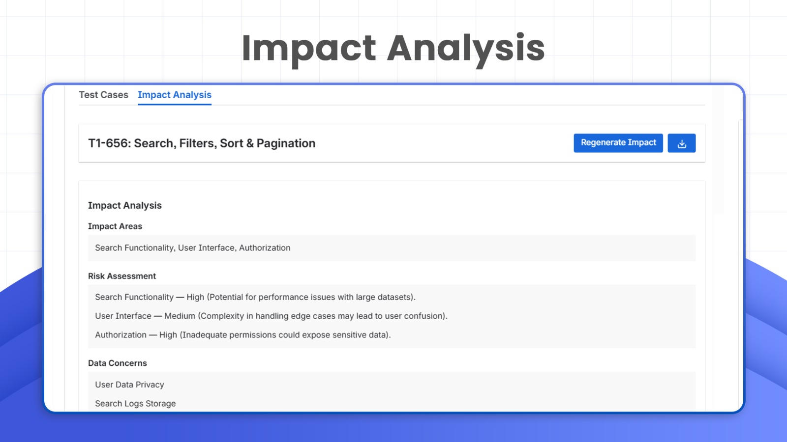This screenshot has height=442, width=787.
Task: Expand the Risk Assessment section
Action: [122, 276]
